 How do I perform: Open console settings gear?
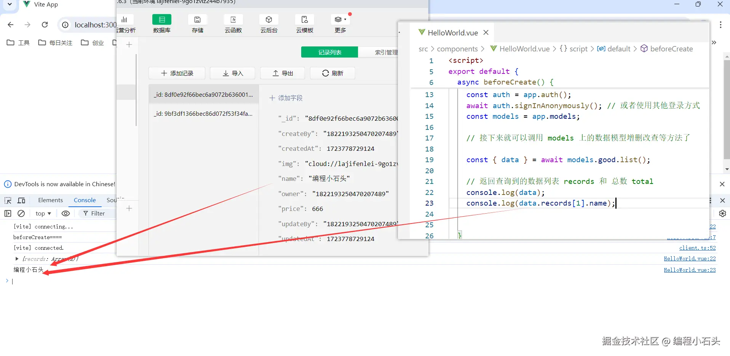point(722,214)
